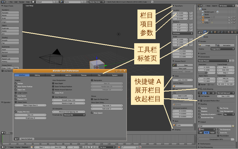Collapse the Transform panel
Screen dimensions: 238x149
click(178, 6)
